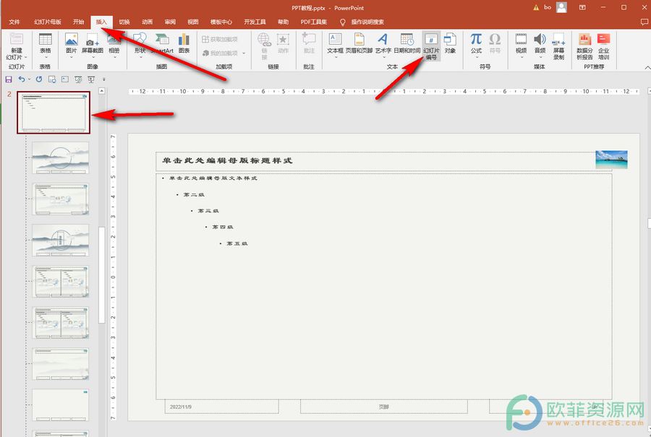Viewport: 651px width, 437px height.
Task: Click the user account avatar
Action: [x=562, y=7]
